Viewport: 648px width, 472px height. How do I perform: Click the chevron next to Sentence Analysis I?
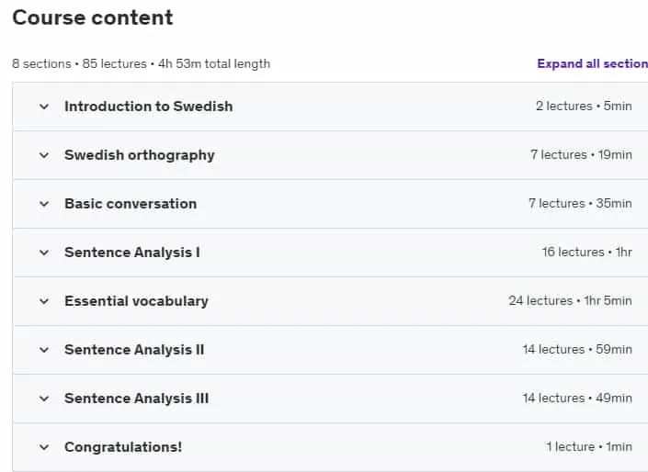pos(44,253)
